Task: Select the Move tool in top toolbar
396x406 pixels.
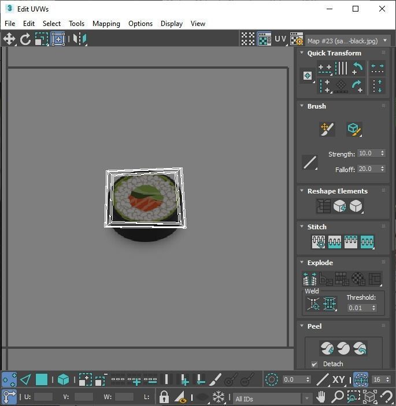Action: pyautogui.click(x=9, y=39)
